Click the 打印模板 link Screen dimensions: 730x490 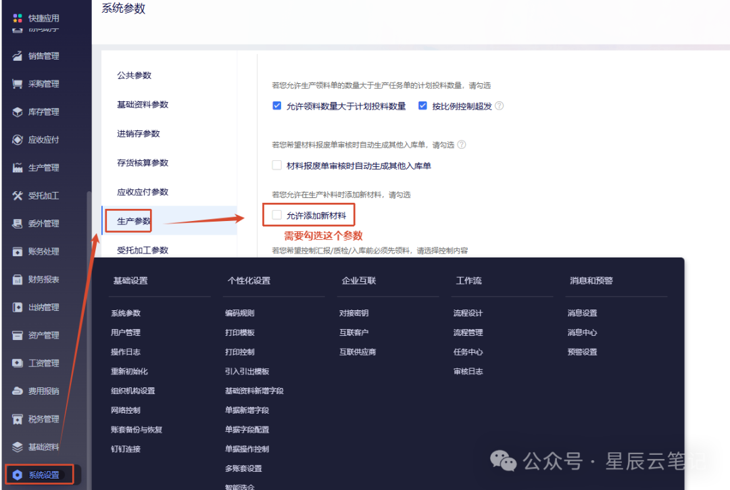[240, 333]
